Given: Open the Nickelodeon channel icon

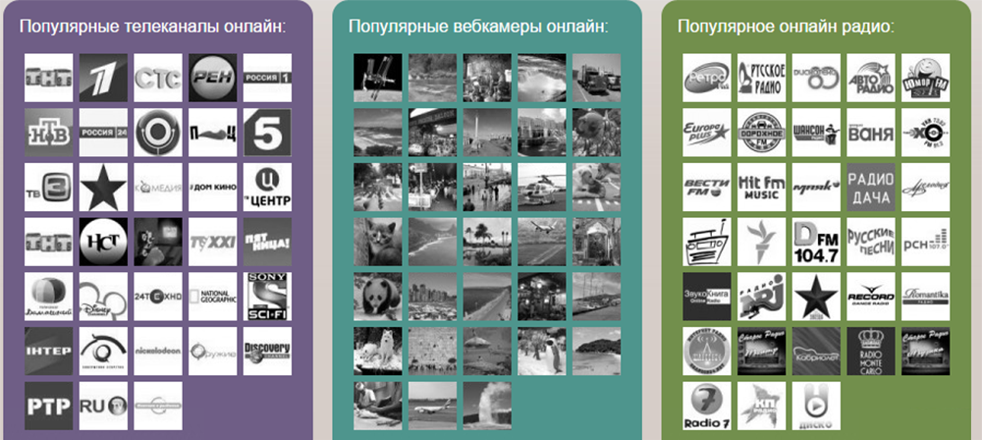Looking at the screenshot, I should (x=158, y=351).
